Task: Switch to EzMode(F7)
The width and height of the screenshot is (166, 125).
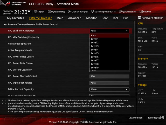Action: (x=156, y=118)
